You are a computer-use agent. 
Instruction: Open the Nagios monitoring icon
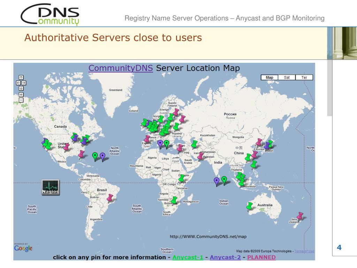click(x=51, y=187)
